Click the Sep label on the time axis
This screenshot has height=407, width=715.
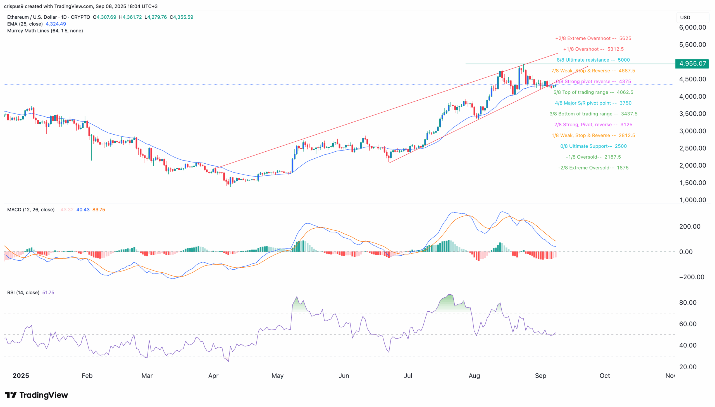pos(540,376)
